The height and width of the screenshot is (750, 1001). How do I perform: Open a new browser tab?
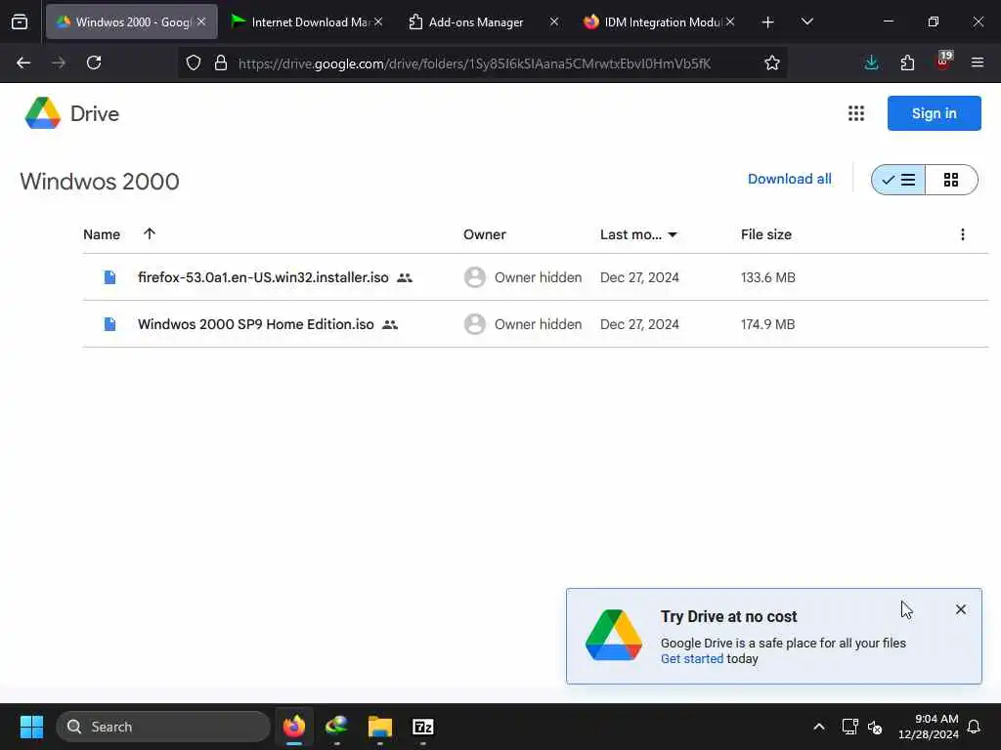(768, 22)
